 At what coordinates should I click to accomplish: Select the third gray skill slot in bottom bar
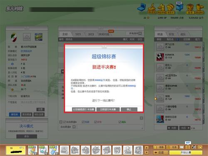pyautogui.click(x=86, y=150)
